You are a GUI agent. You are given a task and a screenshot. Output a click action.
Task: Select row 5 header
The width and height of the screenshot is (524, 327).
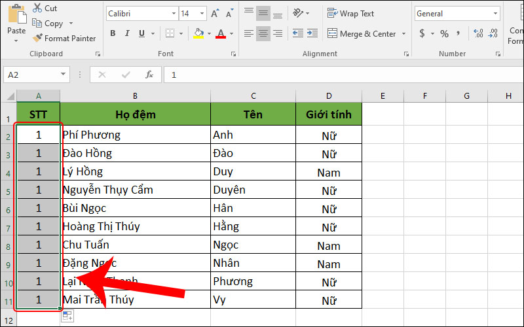click(8, 190)
